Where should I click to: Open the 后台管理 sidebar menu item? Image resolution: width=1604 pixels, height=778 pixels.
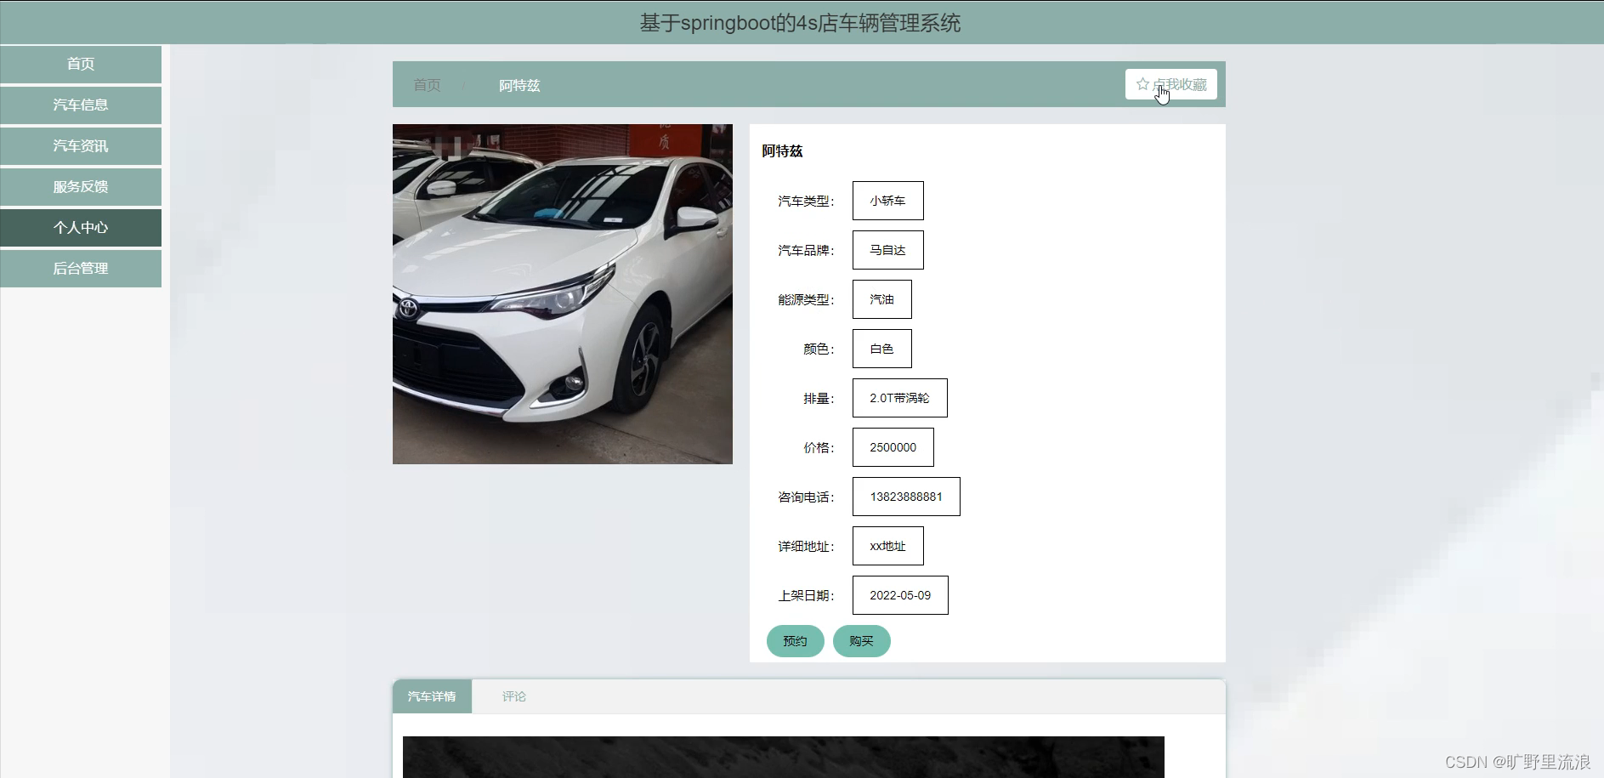[81, 268]
